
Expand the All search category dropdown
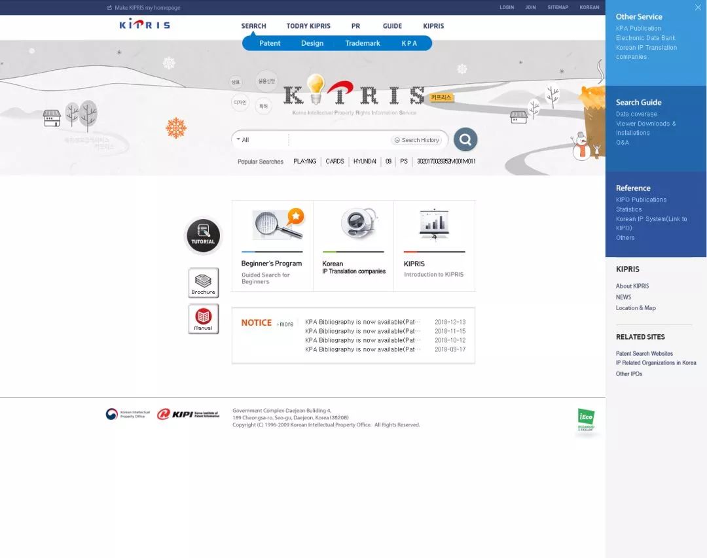[259, 140]
